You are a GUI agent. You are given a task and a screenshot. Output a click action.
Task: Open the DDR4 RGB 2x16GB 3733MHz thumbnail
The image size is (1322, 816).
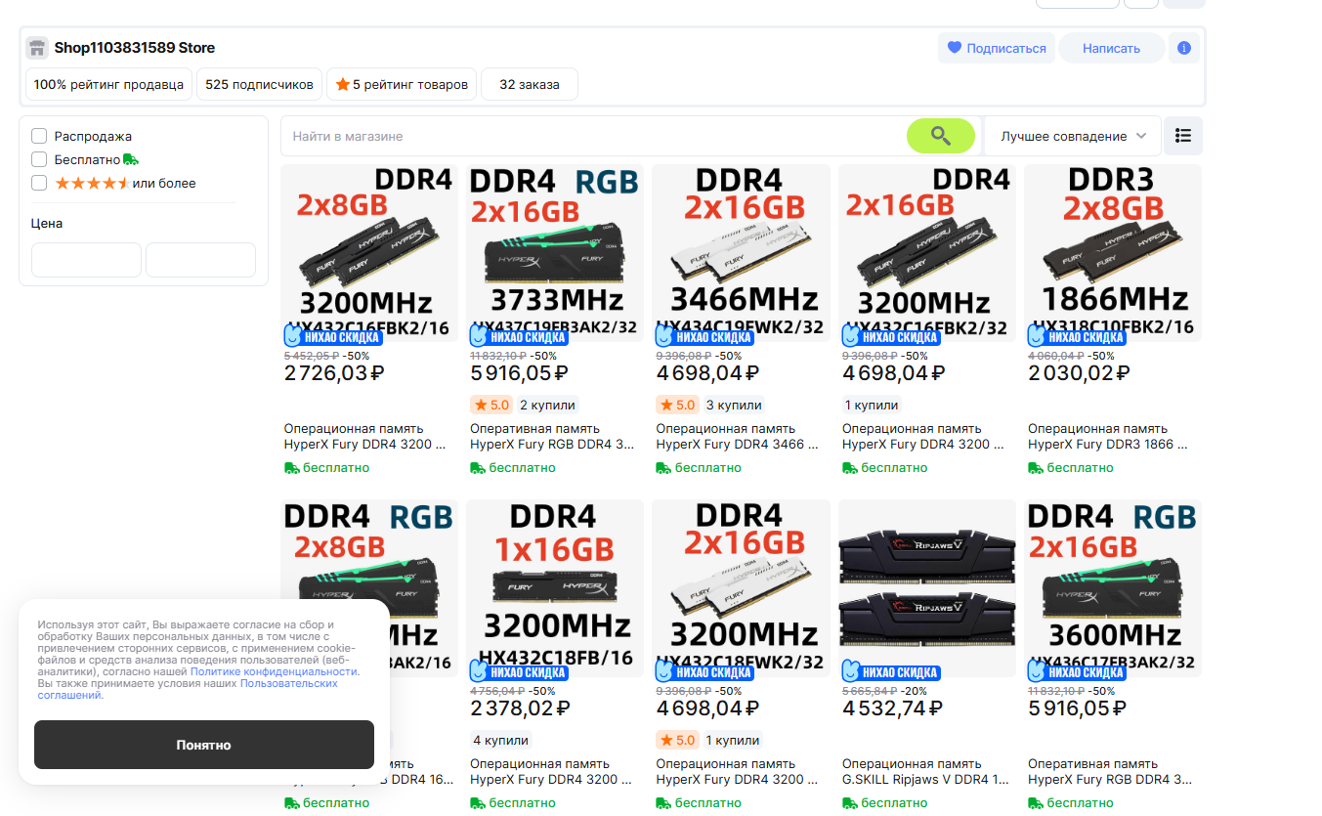[x=555, y=253]
